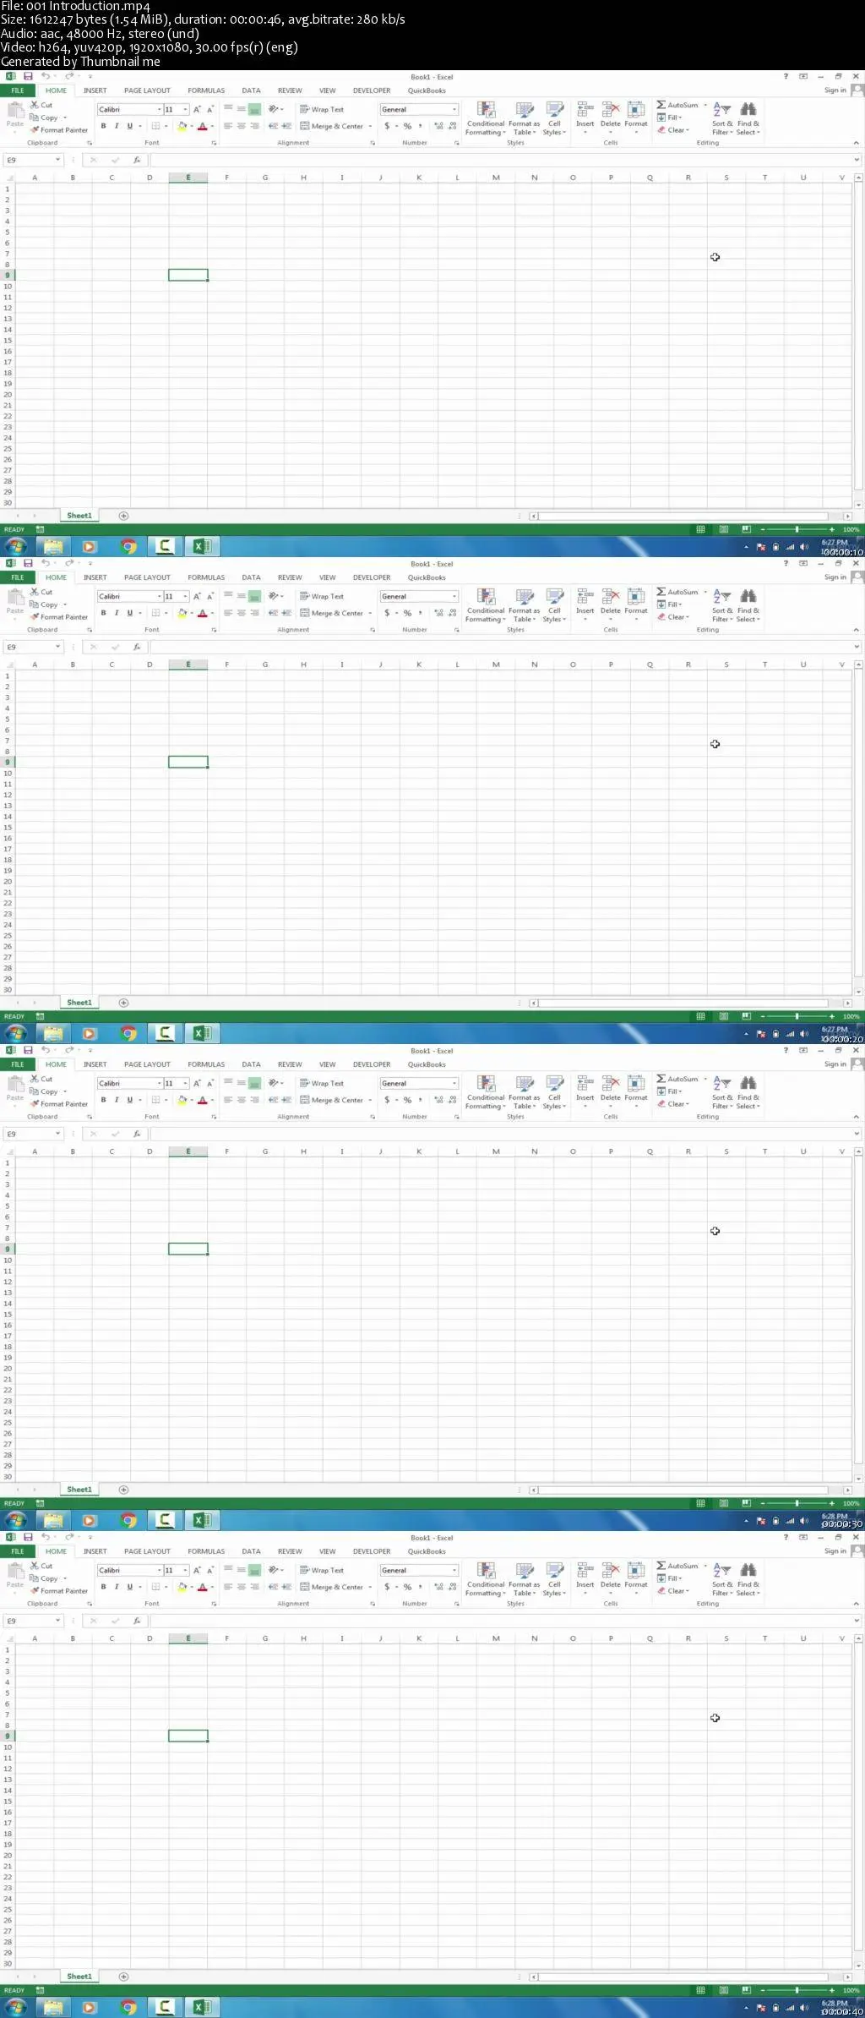Click New Sheet plus in the 00:00:30 frame
The height and width of the screenshot is (2018, 865).
coord(123,1490)
